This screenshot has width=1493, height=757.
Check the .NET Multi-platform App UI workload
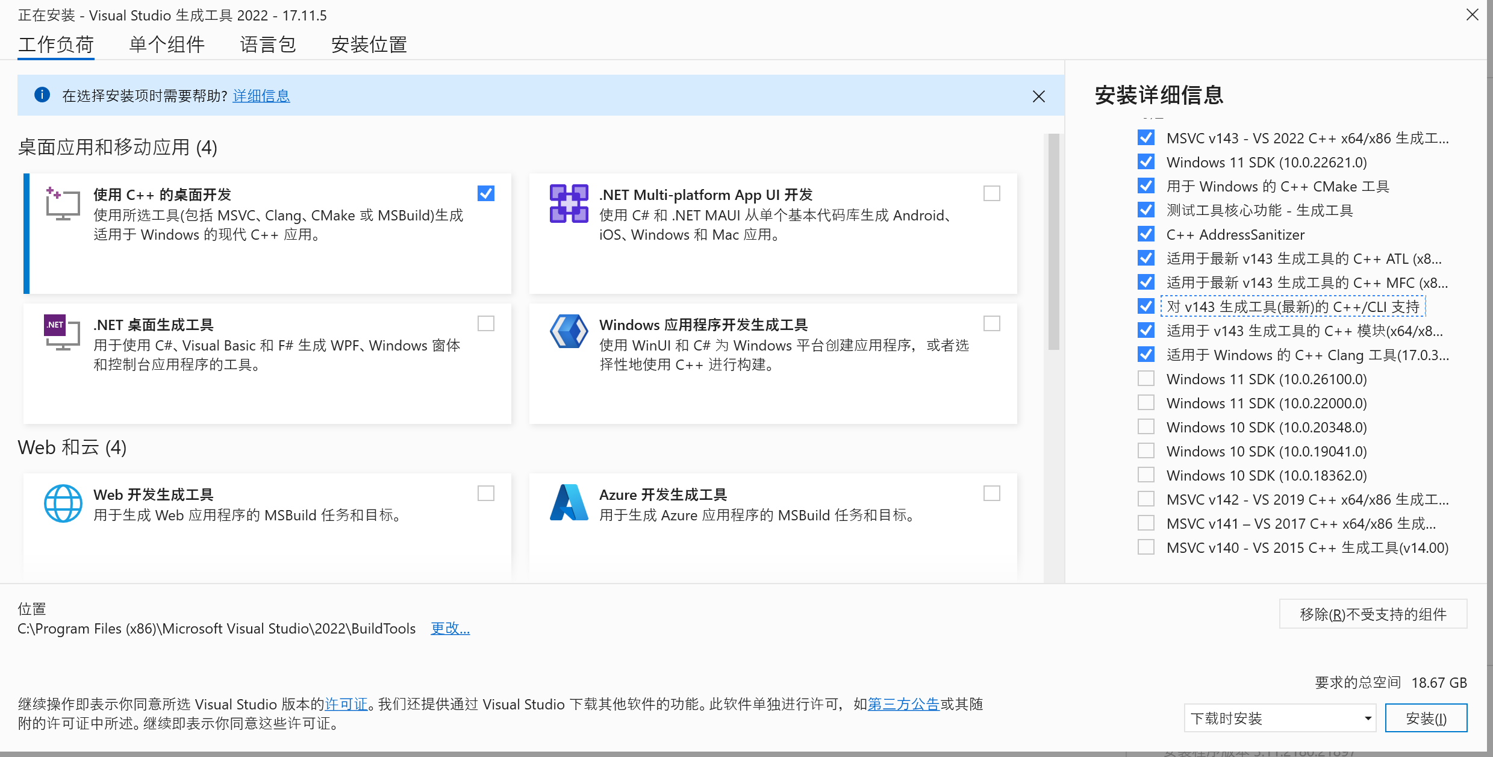(992, 193)
